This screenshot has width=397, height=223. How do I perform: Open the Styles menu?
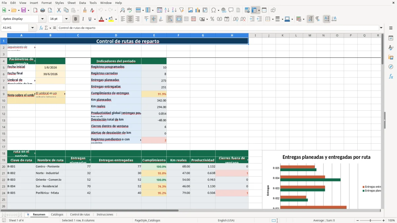click(60, 3)
